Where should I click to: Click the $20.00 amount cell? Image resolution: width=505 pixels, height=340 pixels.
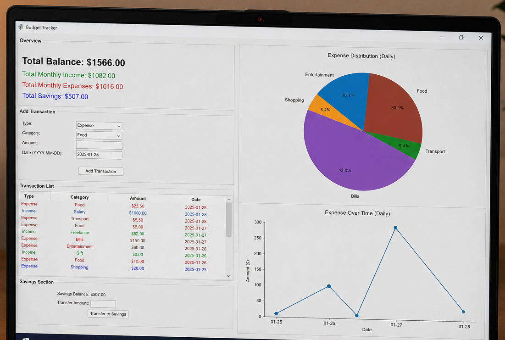(138, 268)
